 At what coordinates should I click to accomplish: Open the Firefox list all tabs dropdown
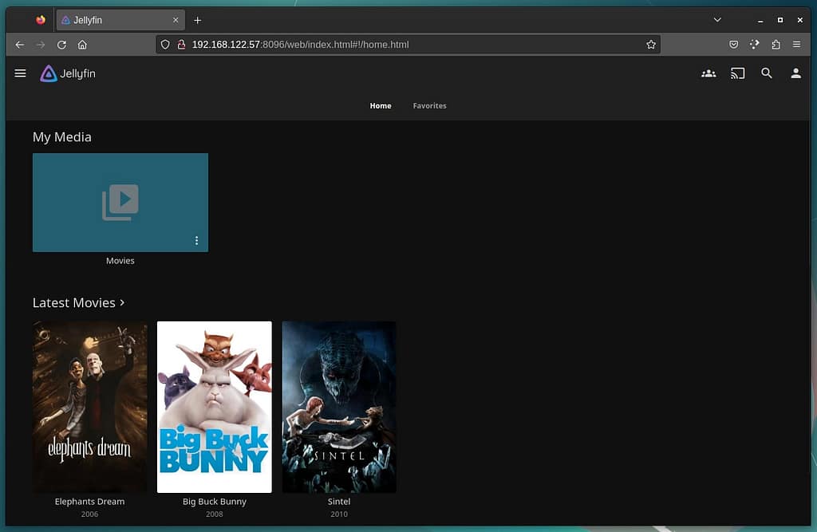(717, 20)
